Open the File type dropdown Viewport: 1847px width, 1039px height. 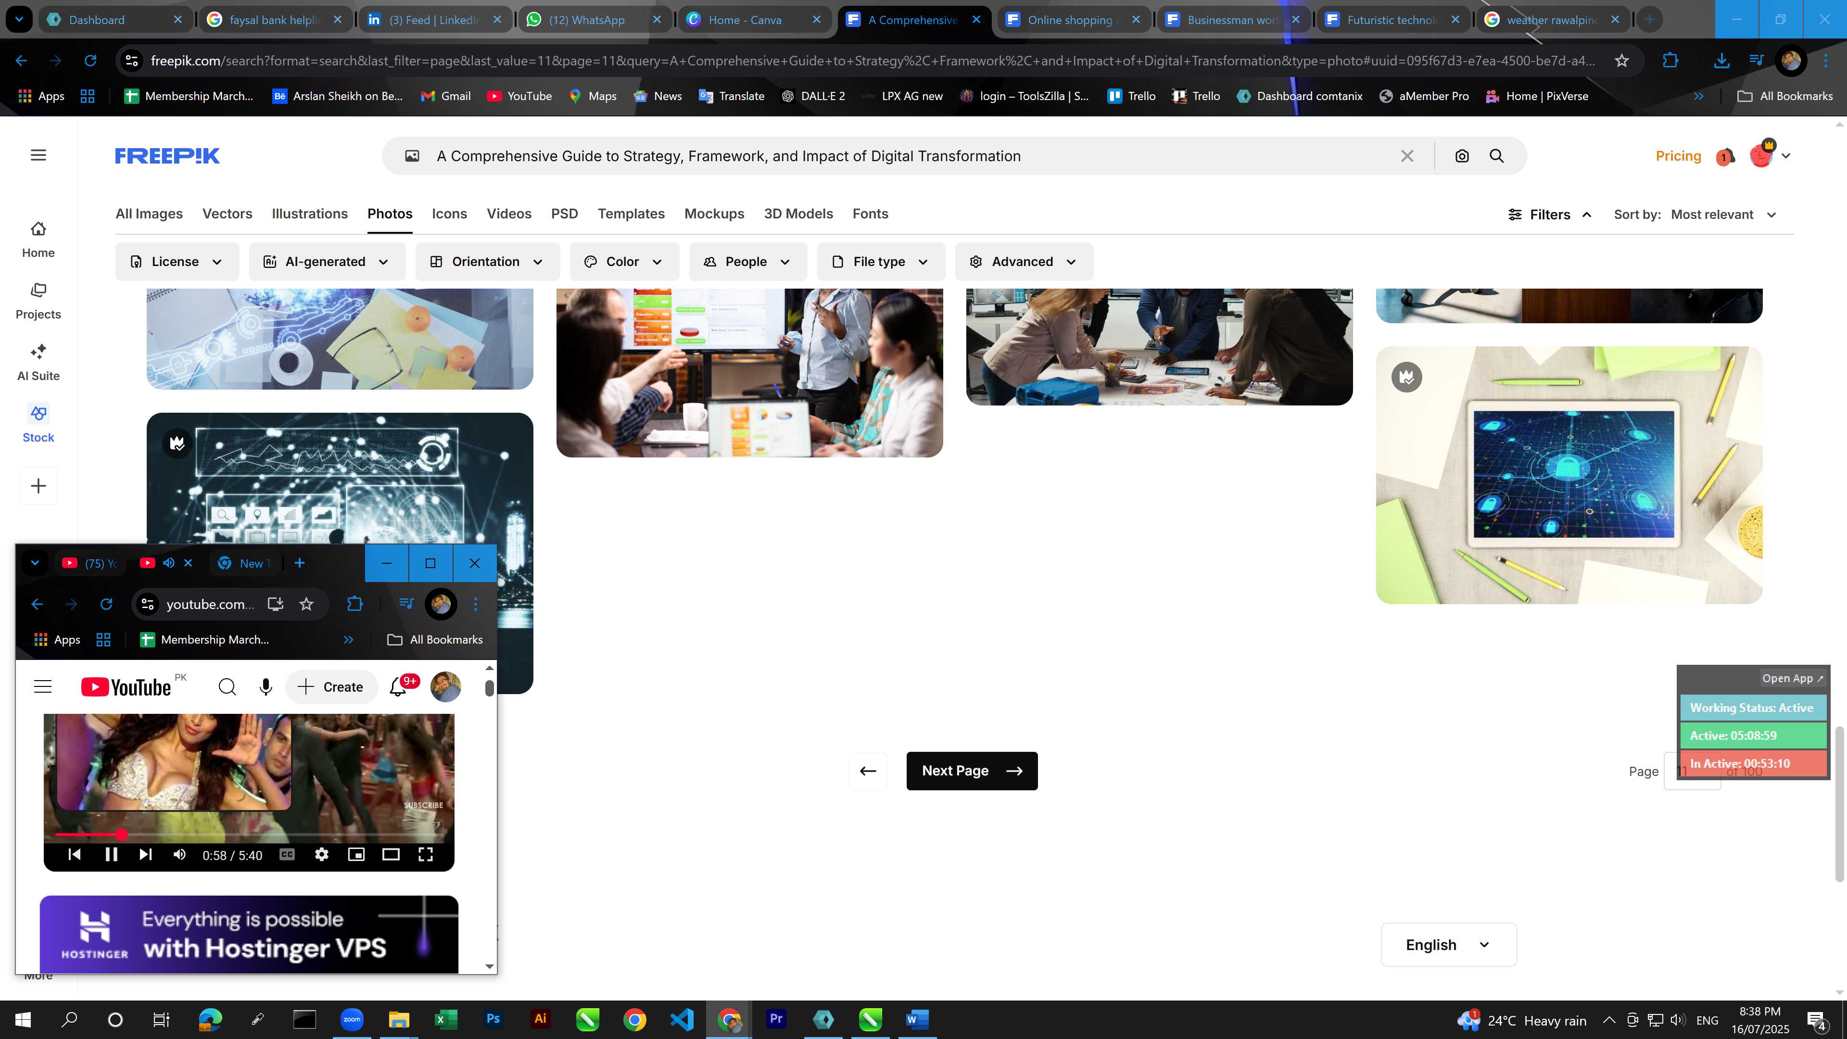click(x=881, y=262)
